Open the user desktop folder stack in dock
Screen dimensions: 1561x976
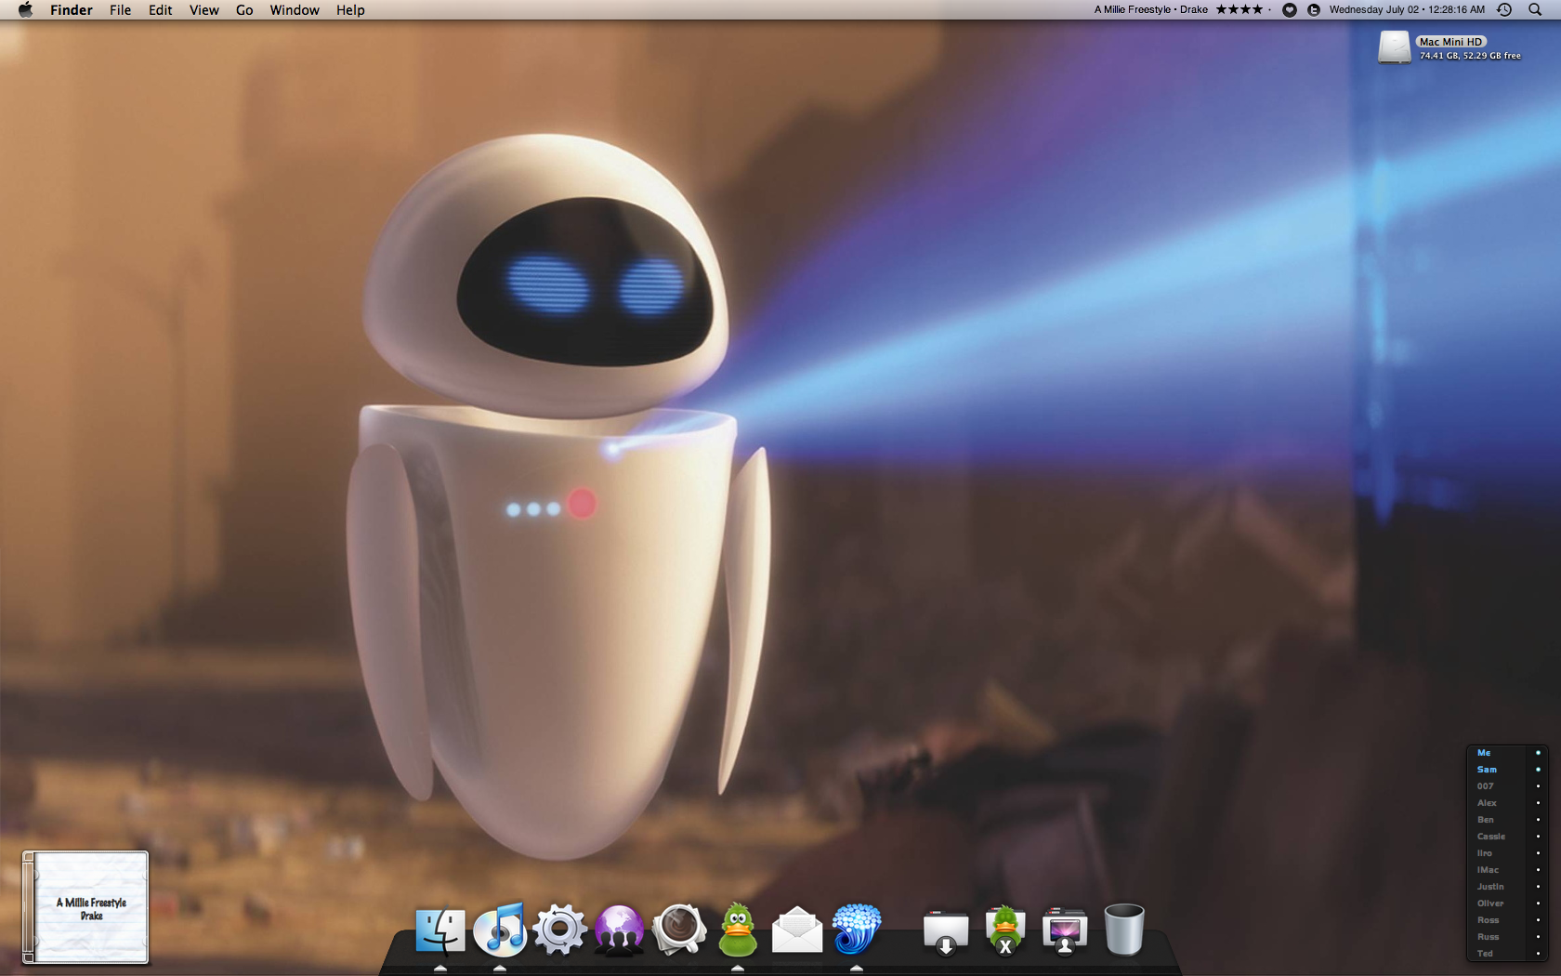[x=1064, y=931]
